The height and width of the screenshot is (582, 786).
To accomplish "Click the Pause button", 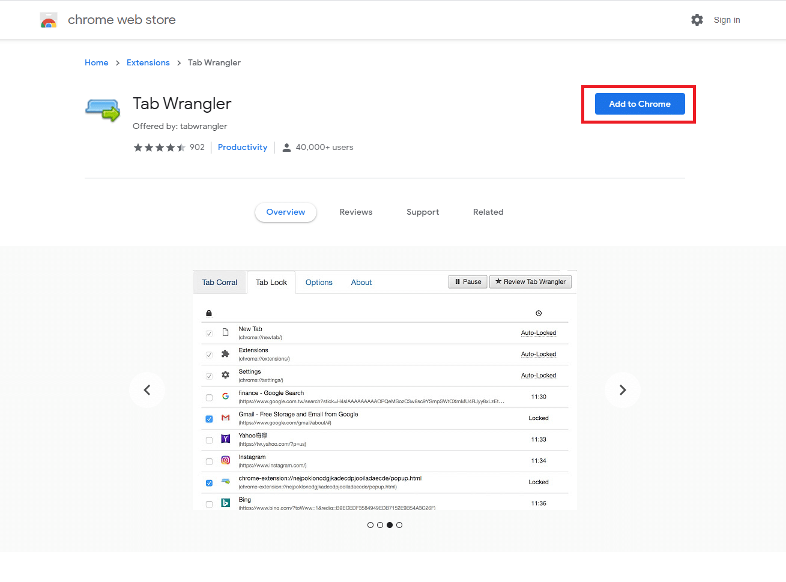I will click(x=468, y=282).
